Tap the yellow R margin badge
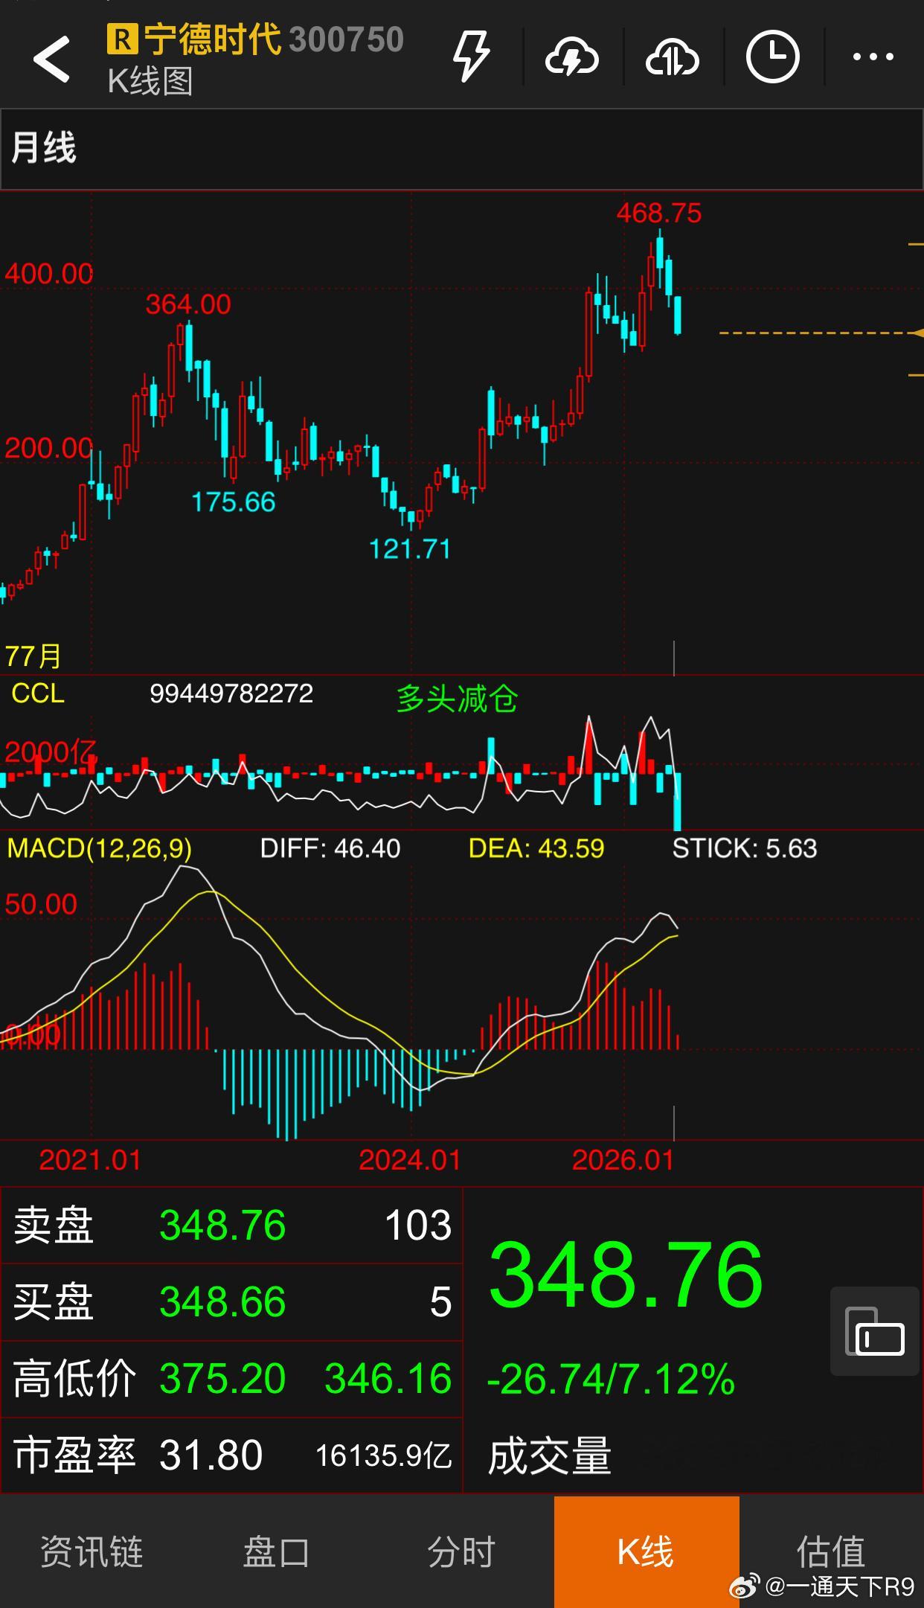Image resolution: width=924 pixels, height=1608 pixels. [122, 39]
